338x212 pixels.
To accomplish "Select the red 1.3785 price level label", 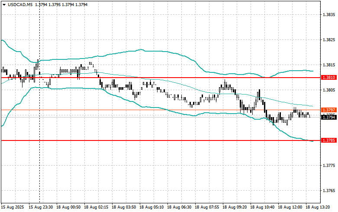I will pyautogui.click(x=329, y=140).
